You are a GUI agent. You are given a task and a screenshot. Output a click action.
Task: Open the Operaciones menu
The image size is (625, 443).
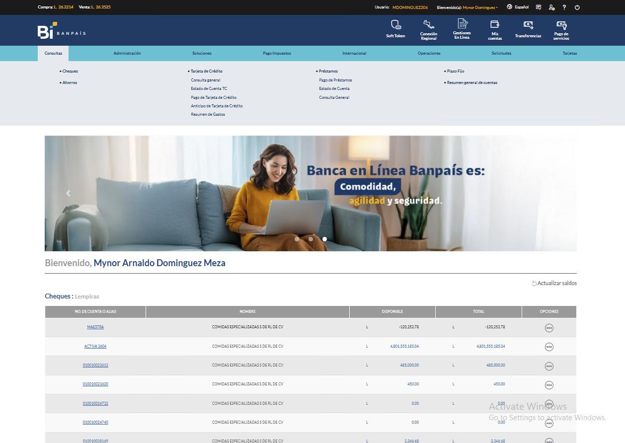[x=429, y=53]
